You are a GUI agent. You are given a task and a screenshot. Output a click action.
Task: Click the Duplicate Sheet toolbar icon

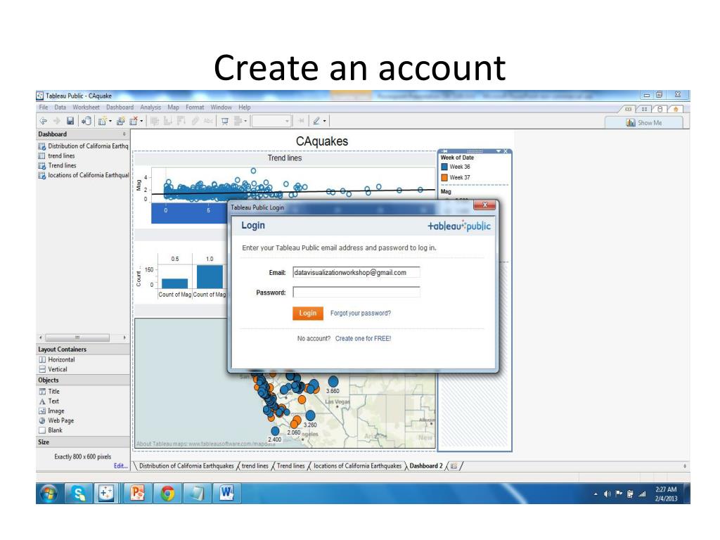pos(121,121)
